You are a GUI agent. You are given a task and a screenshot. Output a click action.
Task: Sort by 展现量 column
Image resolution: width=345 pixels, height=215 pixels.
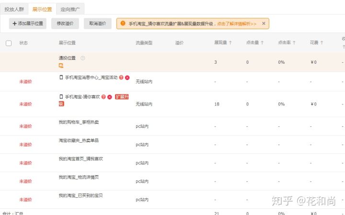coord(223,43)
